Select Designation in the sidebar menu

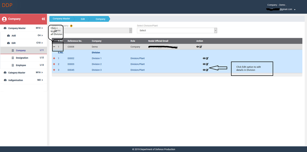(22, 58)
